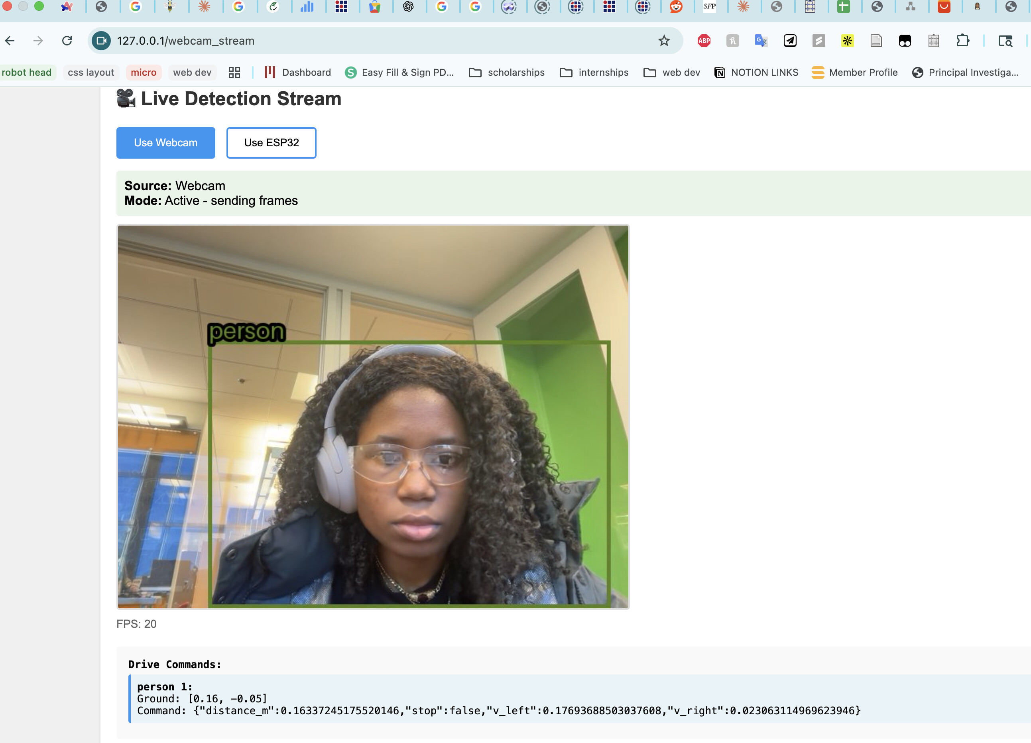Image resolution: width=1031 pixels, height=743 pixels.
Task: Click the Use ESP32 button
Action: (271, 143)
